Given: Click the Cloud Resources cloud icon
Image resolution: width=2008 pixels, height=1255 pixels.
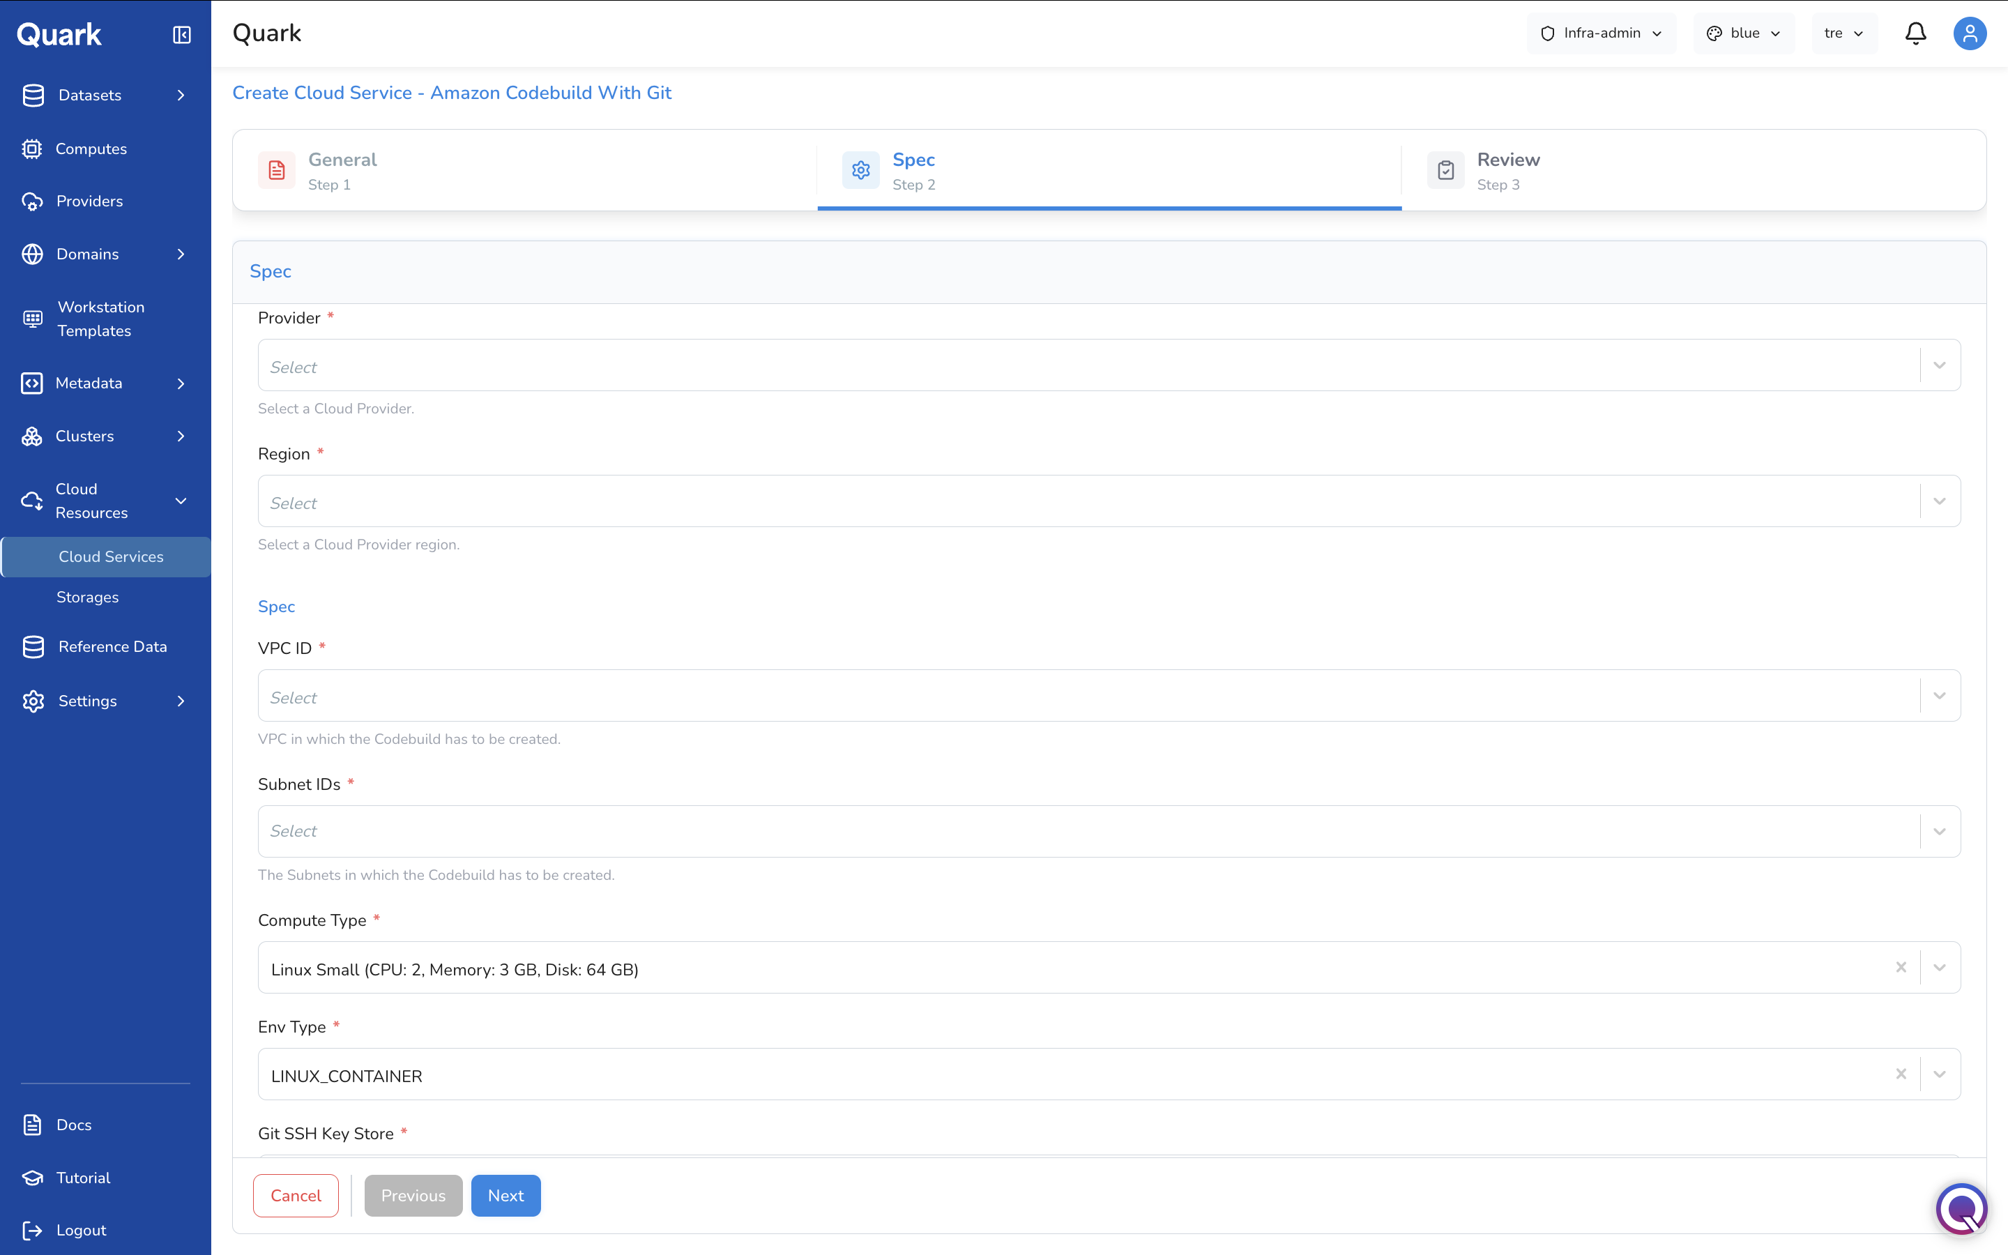Looking at the screenshot, I should pos(32,501).
